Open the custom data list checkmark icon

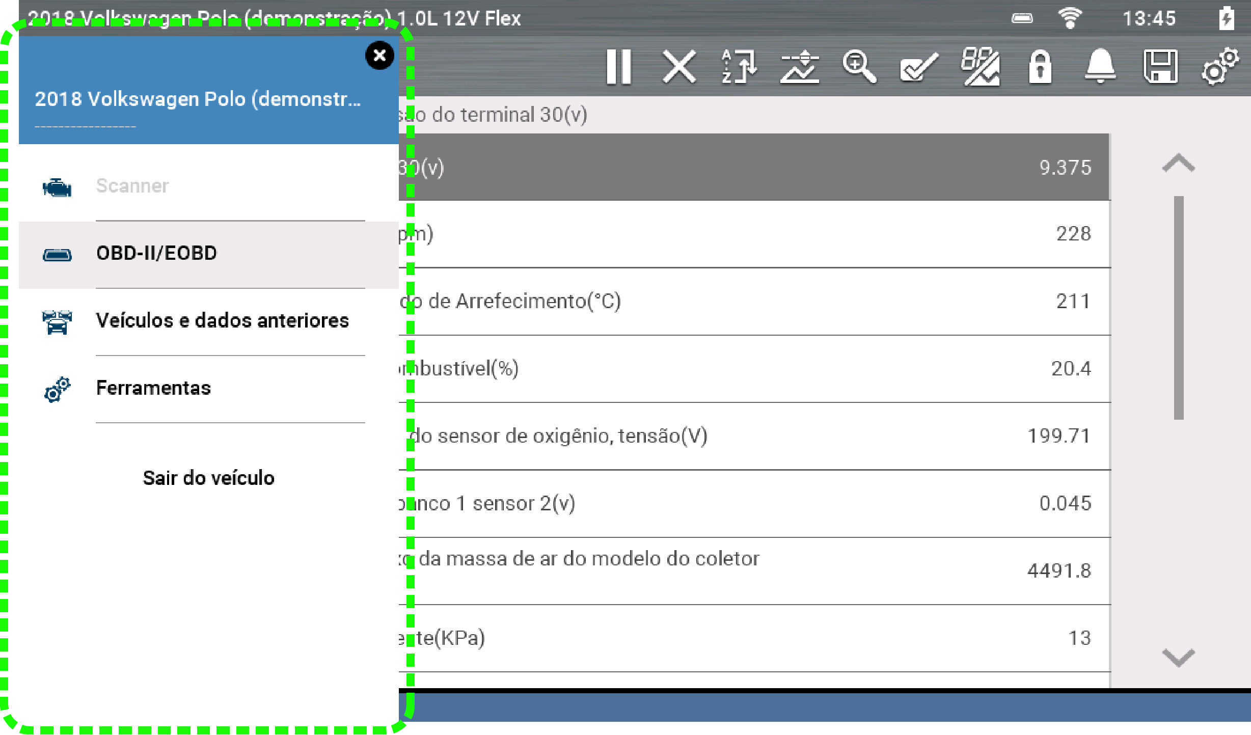coord(919,67)
